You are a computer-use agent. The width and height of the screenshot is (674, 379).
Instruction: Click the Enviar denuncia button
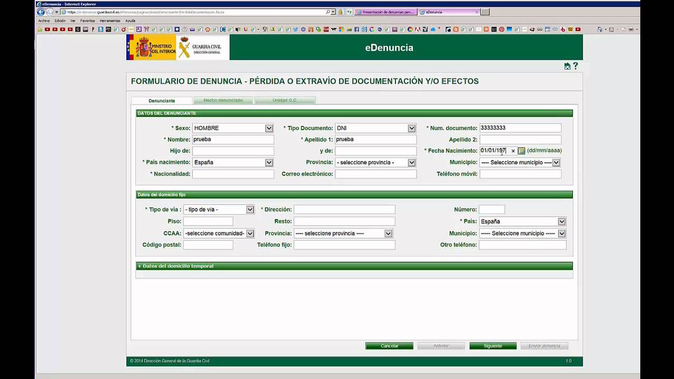click(x=544, y=346)
